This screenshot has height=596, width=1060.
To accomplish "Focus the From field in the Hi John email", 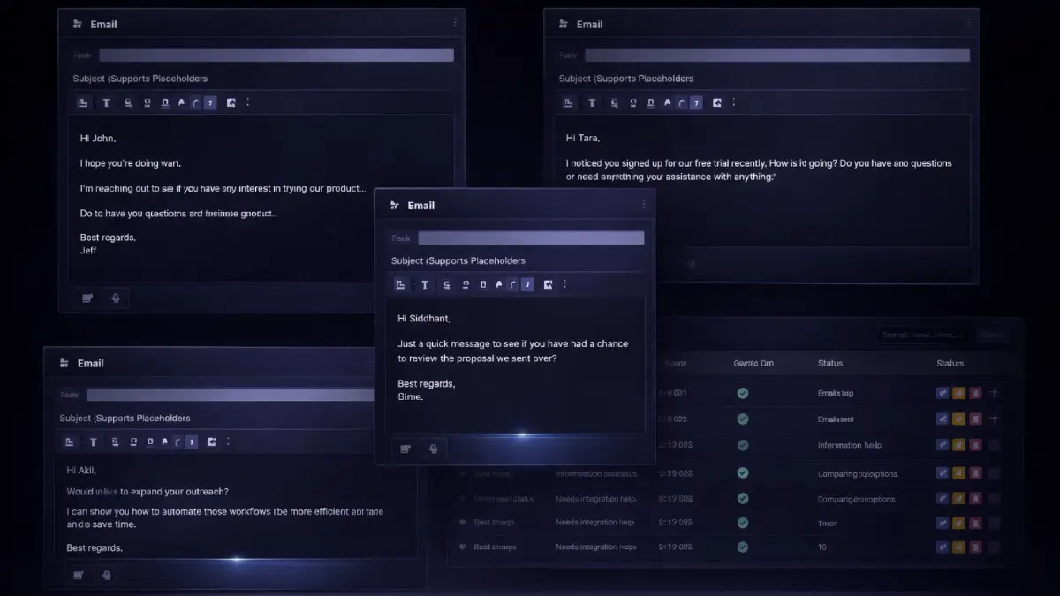I will click(276, 55).
